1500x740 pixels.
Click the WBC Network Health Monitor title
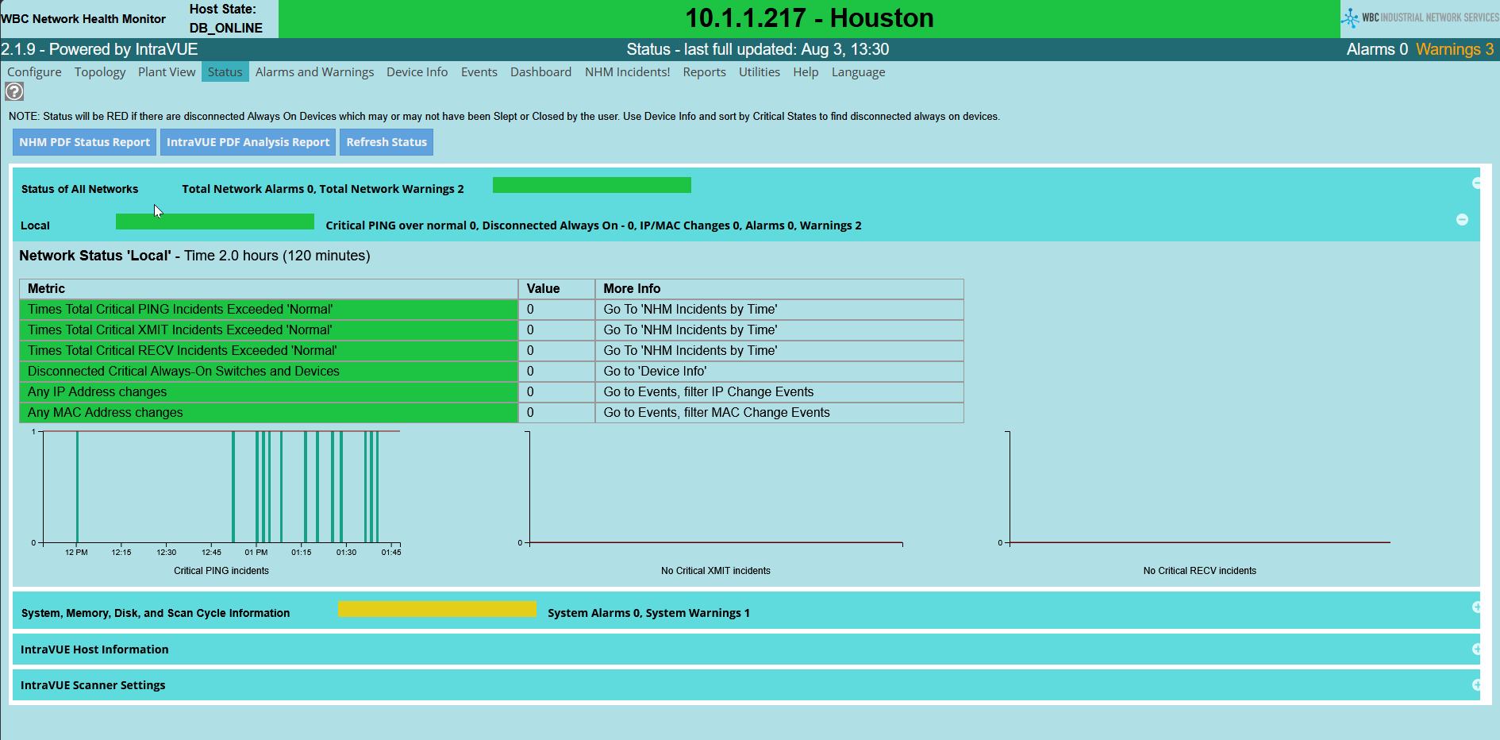(83, 19)
